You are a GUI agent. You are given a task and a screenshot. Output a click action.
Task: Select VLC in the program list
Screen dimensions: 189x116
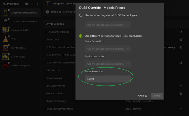click(x=21, y=39)
